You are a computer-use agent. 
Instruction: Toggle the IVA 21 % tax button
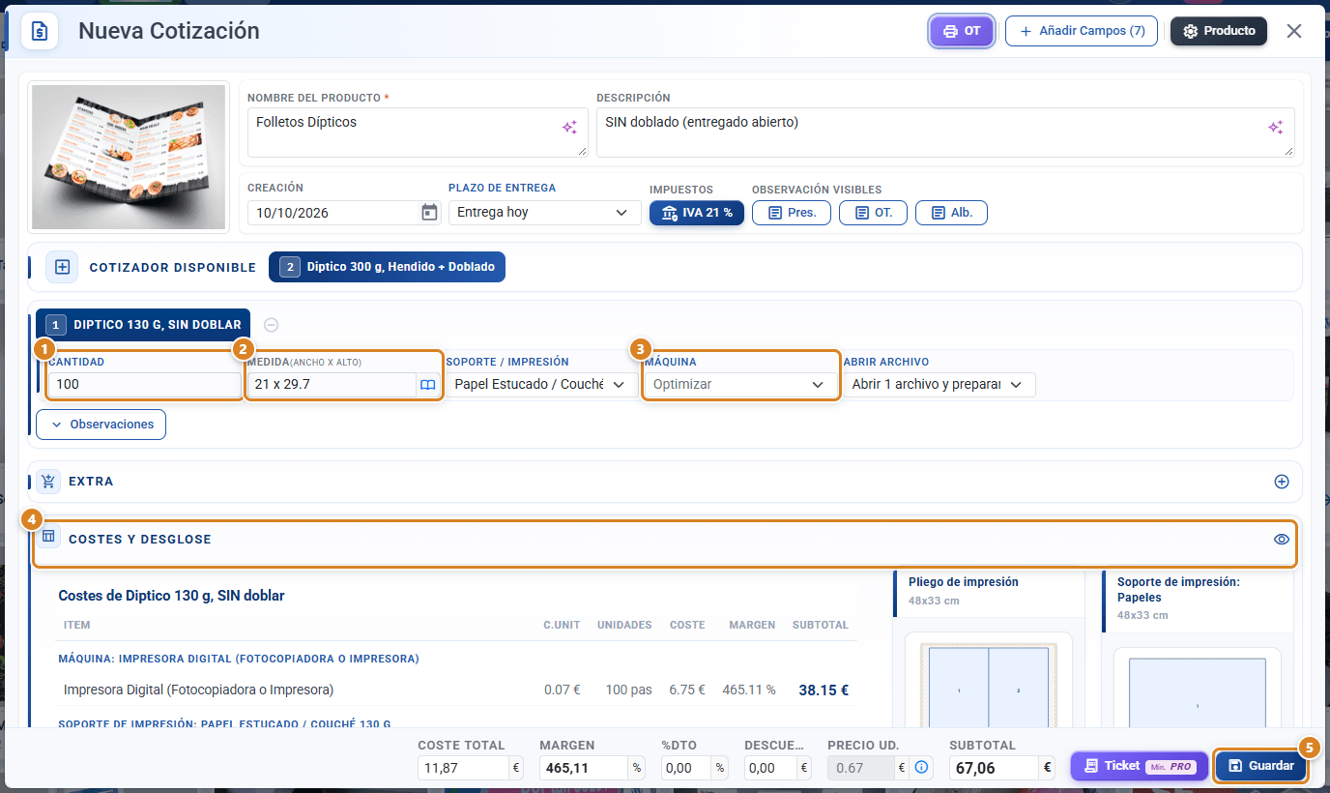click(x=697, y=213)
